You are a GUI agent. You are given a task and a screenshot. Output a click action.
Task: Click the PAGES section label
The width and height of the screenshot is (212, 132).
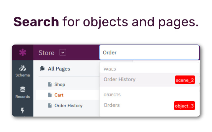click(x=110, y=69)
